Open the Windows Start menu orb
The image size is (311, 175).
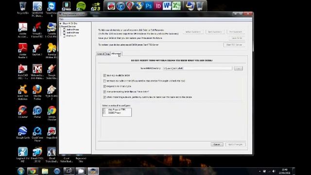pyautogui.click(x=21, y=171)
